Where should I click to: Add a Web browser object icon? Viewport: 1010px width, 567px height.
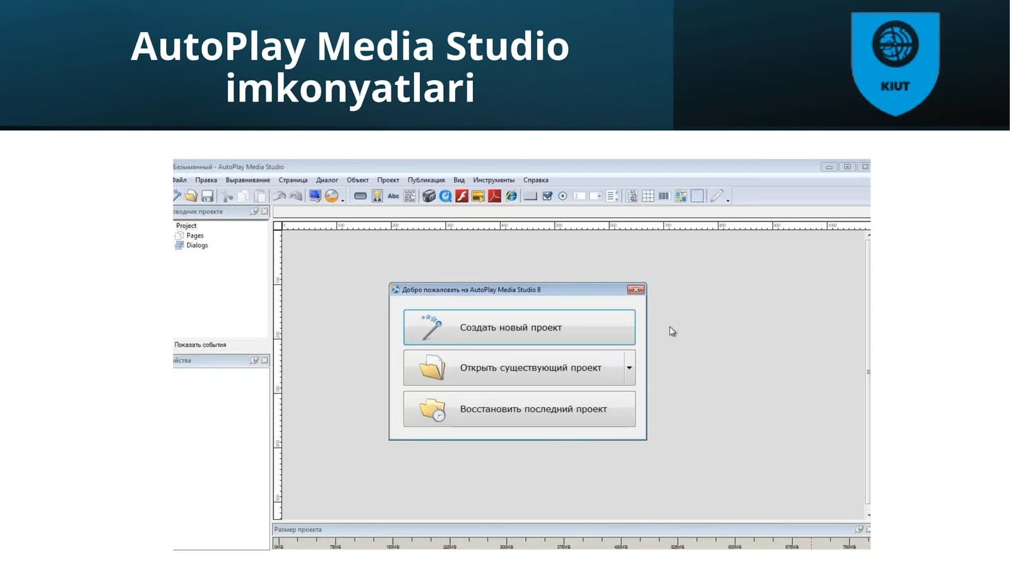click(511, 196)
